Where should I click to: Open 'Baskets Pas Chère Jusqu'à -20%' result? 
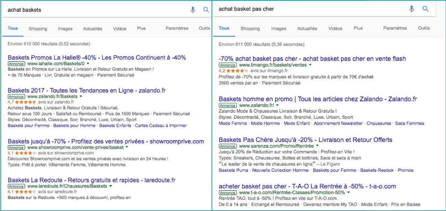pos(305,140)
